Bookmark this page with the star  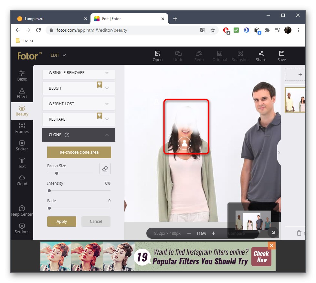click(213, 30)
